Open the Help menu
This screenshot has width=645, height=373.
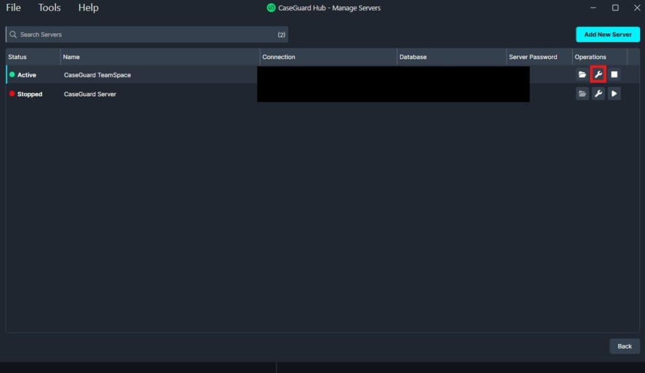88,8
